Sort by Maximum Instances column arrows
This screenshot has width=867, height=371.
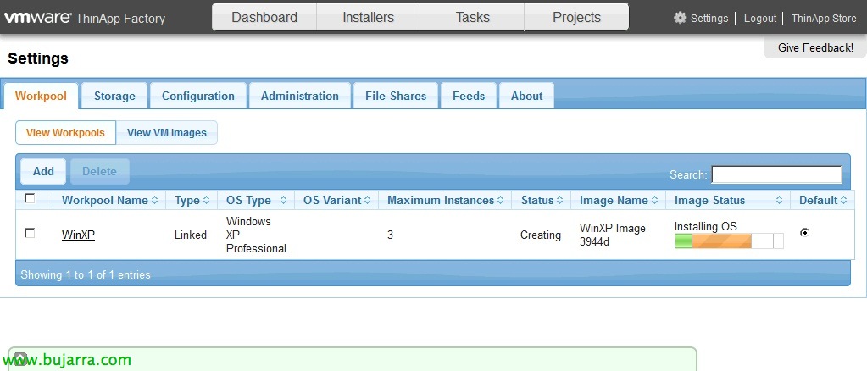(500, 200)
